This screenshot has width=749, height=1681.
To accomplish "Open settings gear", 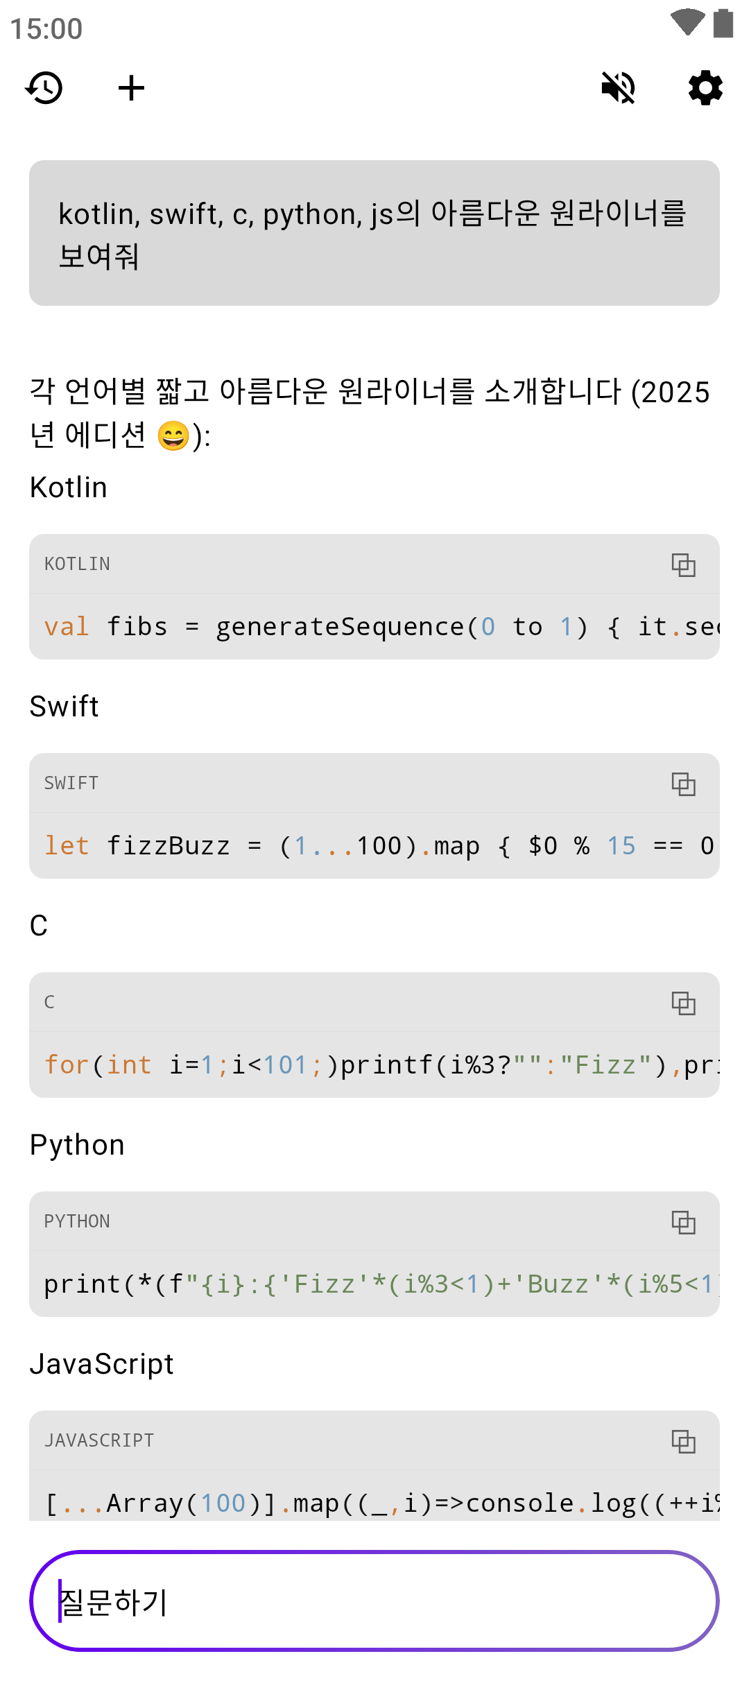I will point(705,88).
